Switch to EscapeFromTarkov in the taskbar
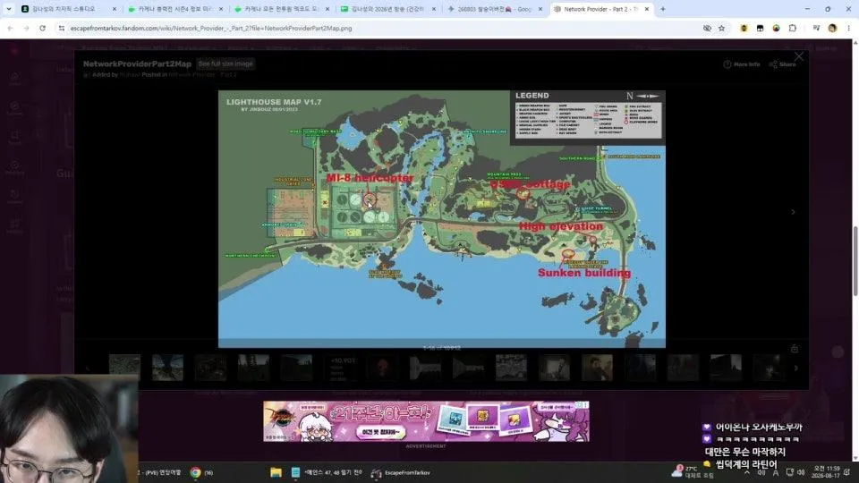 [401, 472]
